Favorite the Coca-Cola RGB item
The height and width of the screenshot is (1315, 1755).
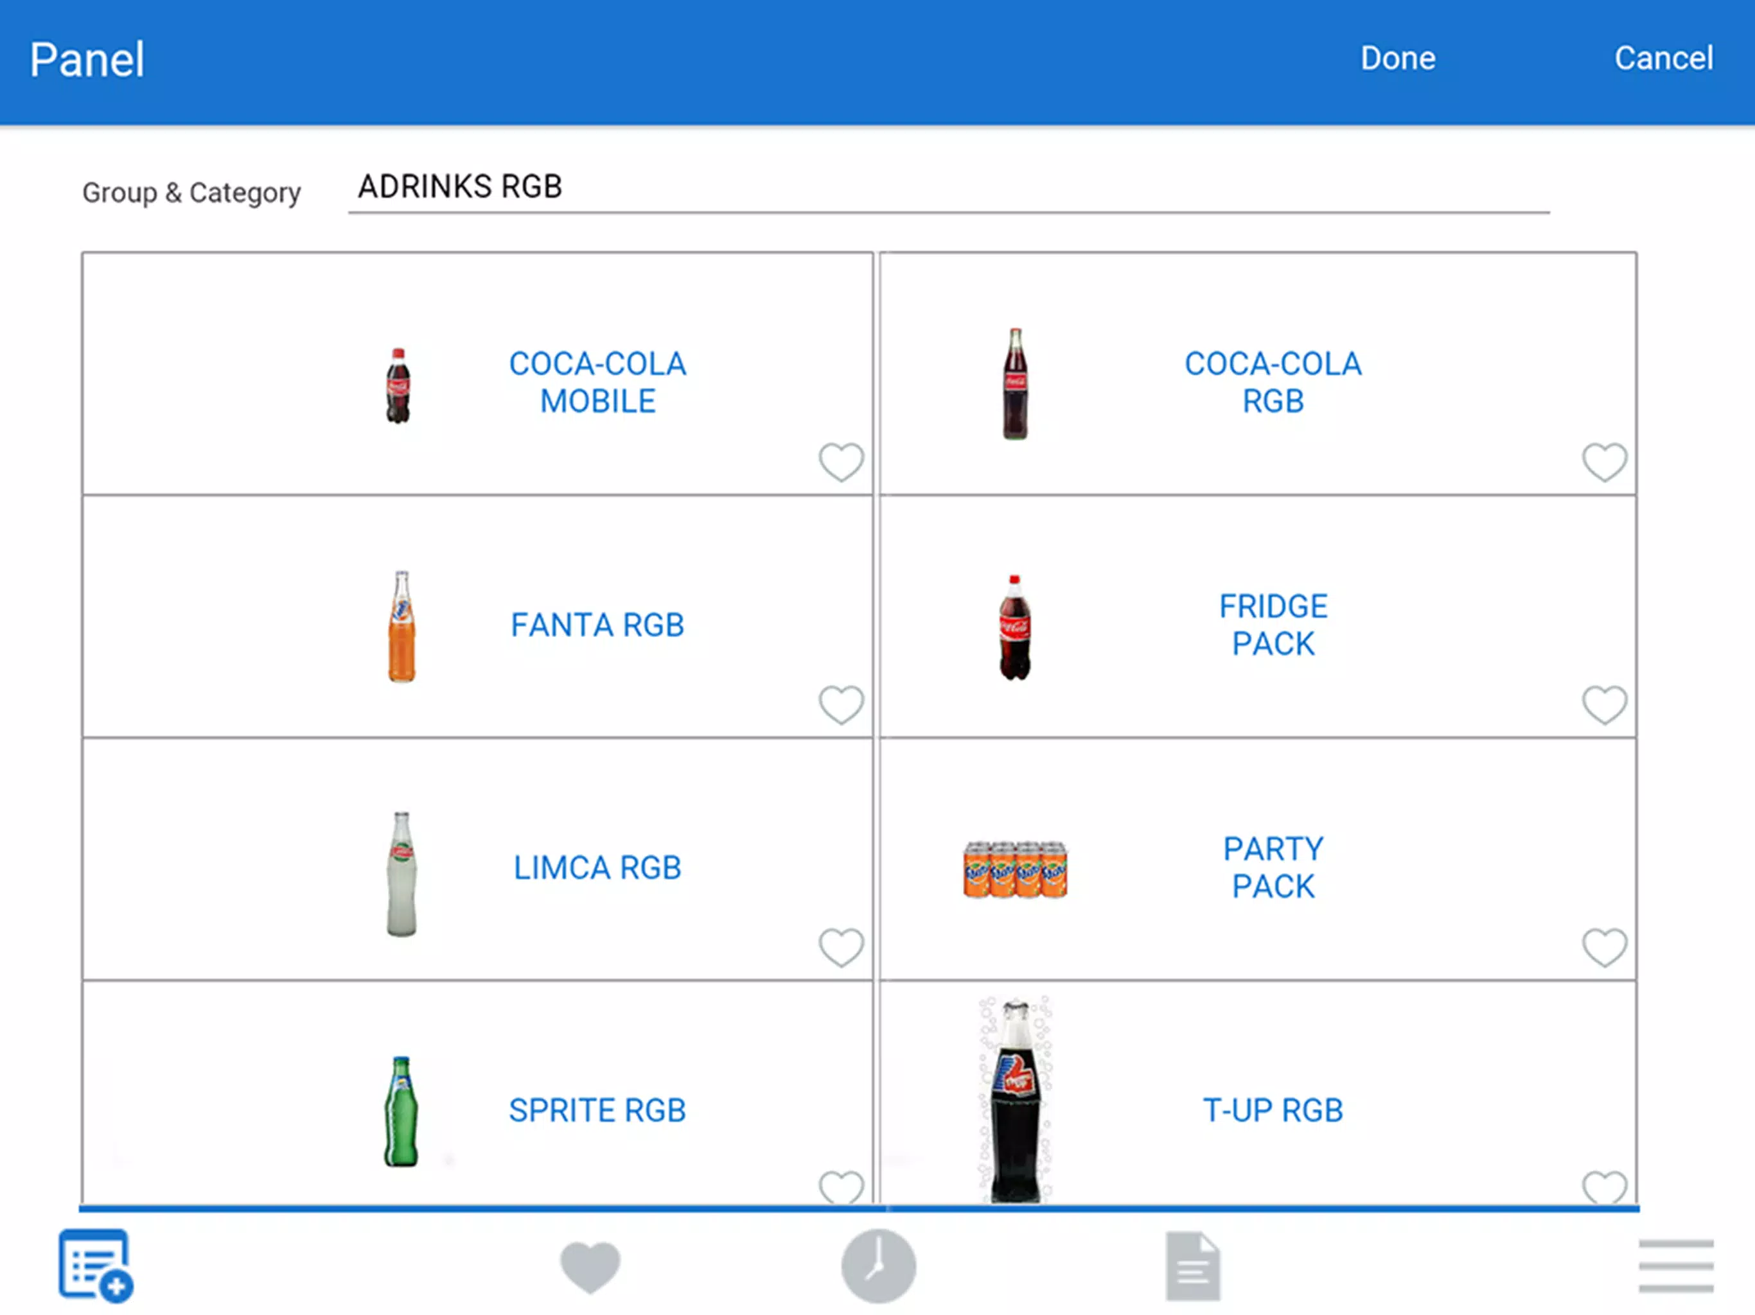click(x=1604, y=462)
